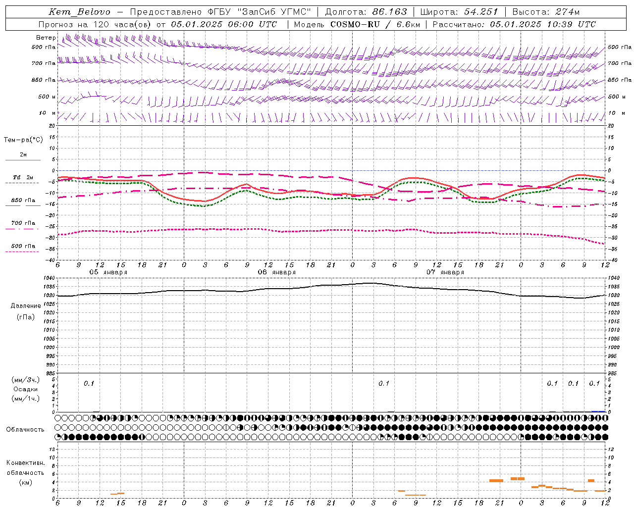Screen dimensions: 634x507
Task: Click the Прогноз на 120 часа(ов) text
Action: 95,24
